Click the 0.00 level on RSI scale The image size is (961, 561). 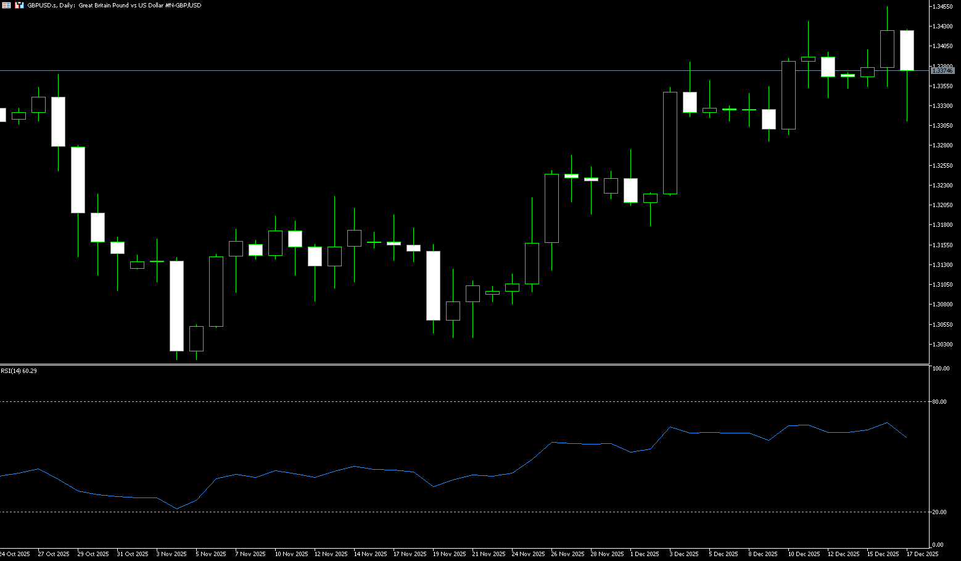(938, 545)
